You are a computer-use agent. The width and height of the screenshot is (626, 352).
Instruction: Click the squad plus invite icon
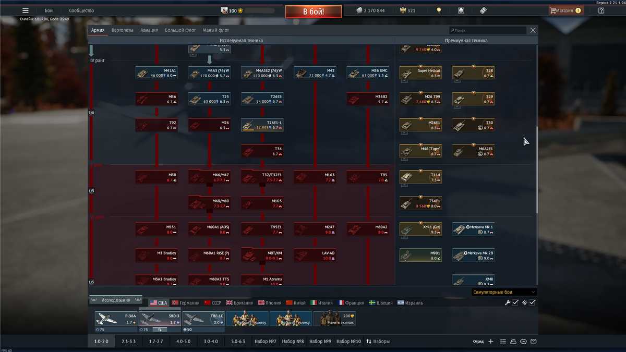click(x=490, y=342)
